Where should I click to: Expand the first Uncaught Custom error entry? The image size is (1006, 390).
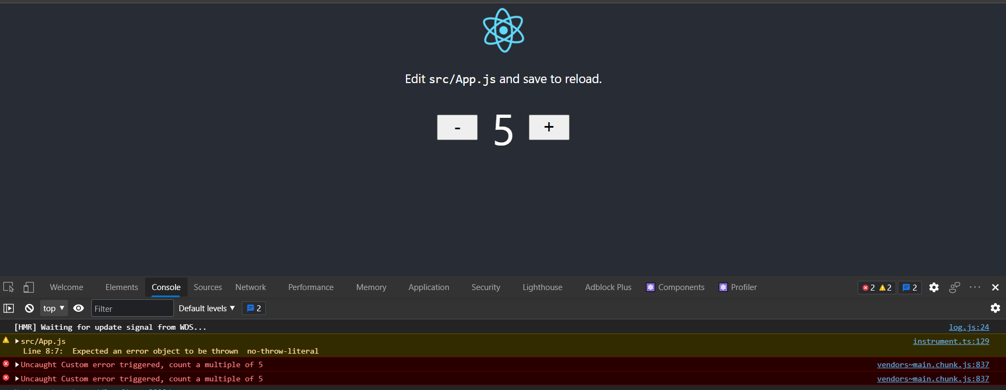[17, 364]
